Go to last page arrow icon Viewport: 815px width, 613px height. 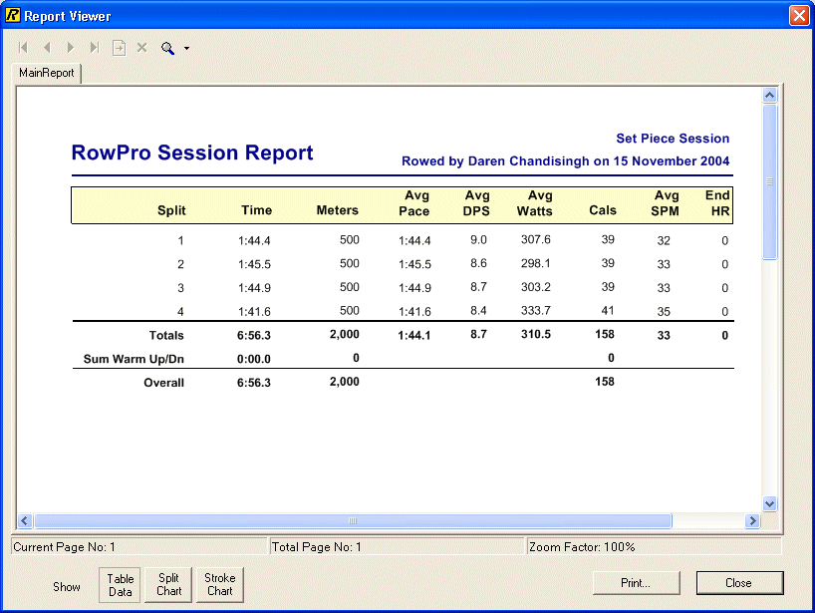coord(94,48)
